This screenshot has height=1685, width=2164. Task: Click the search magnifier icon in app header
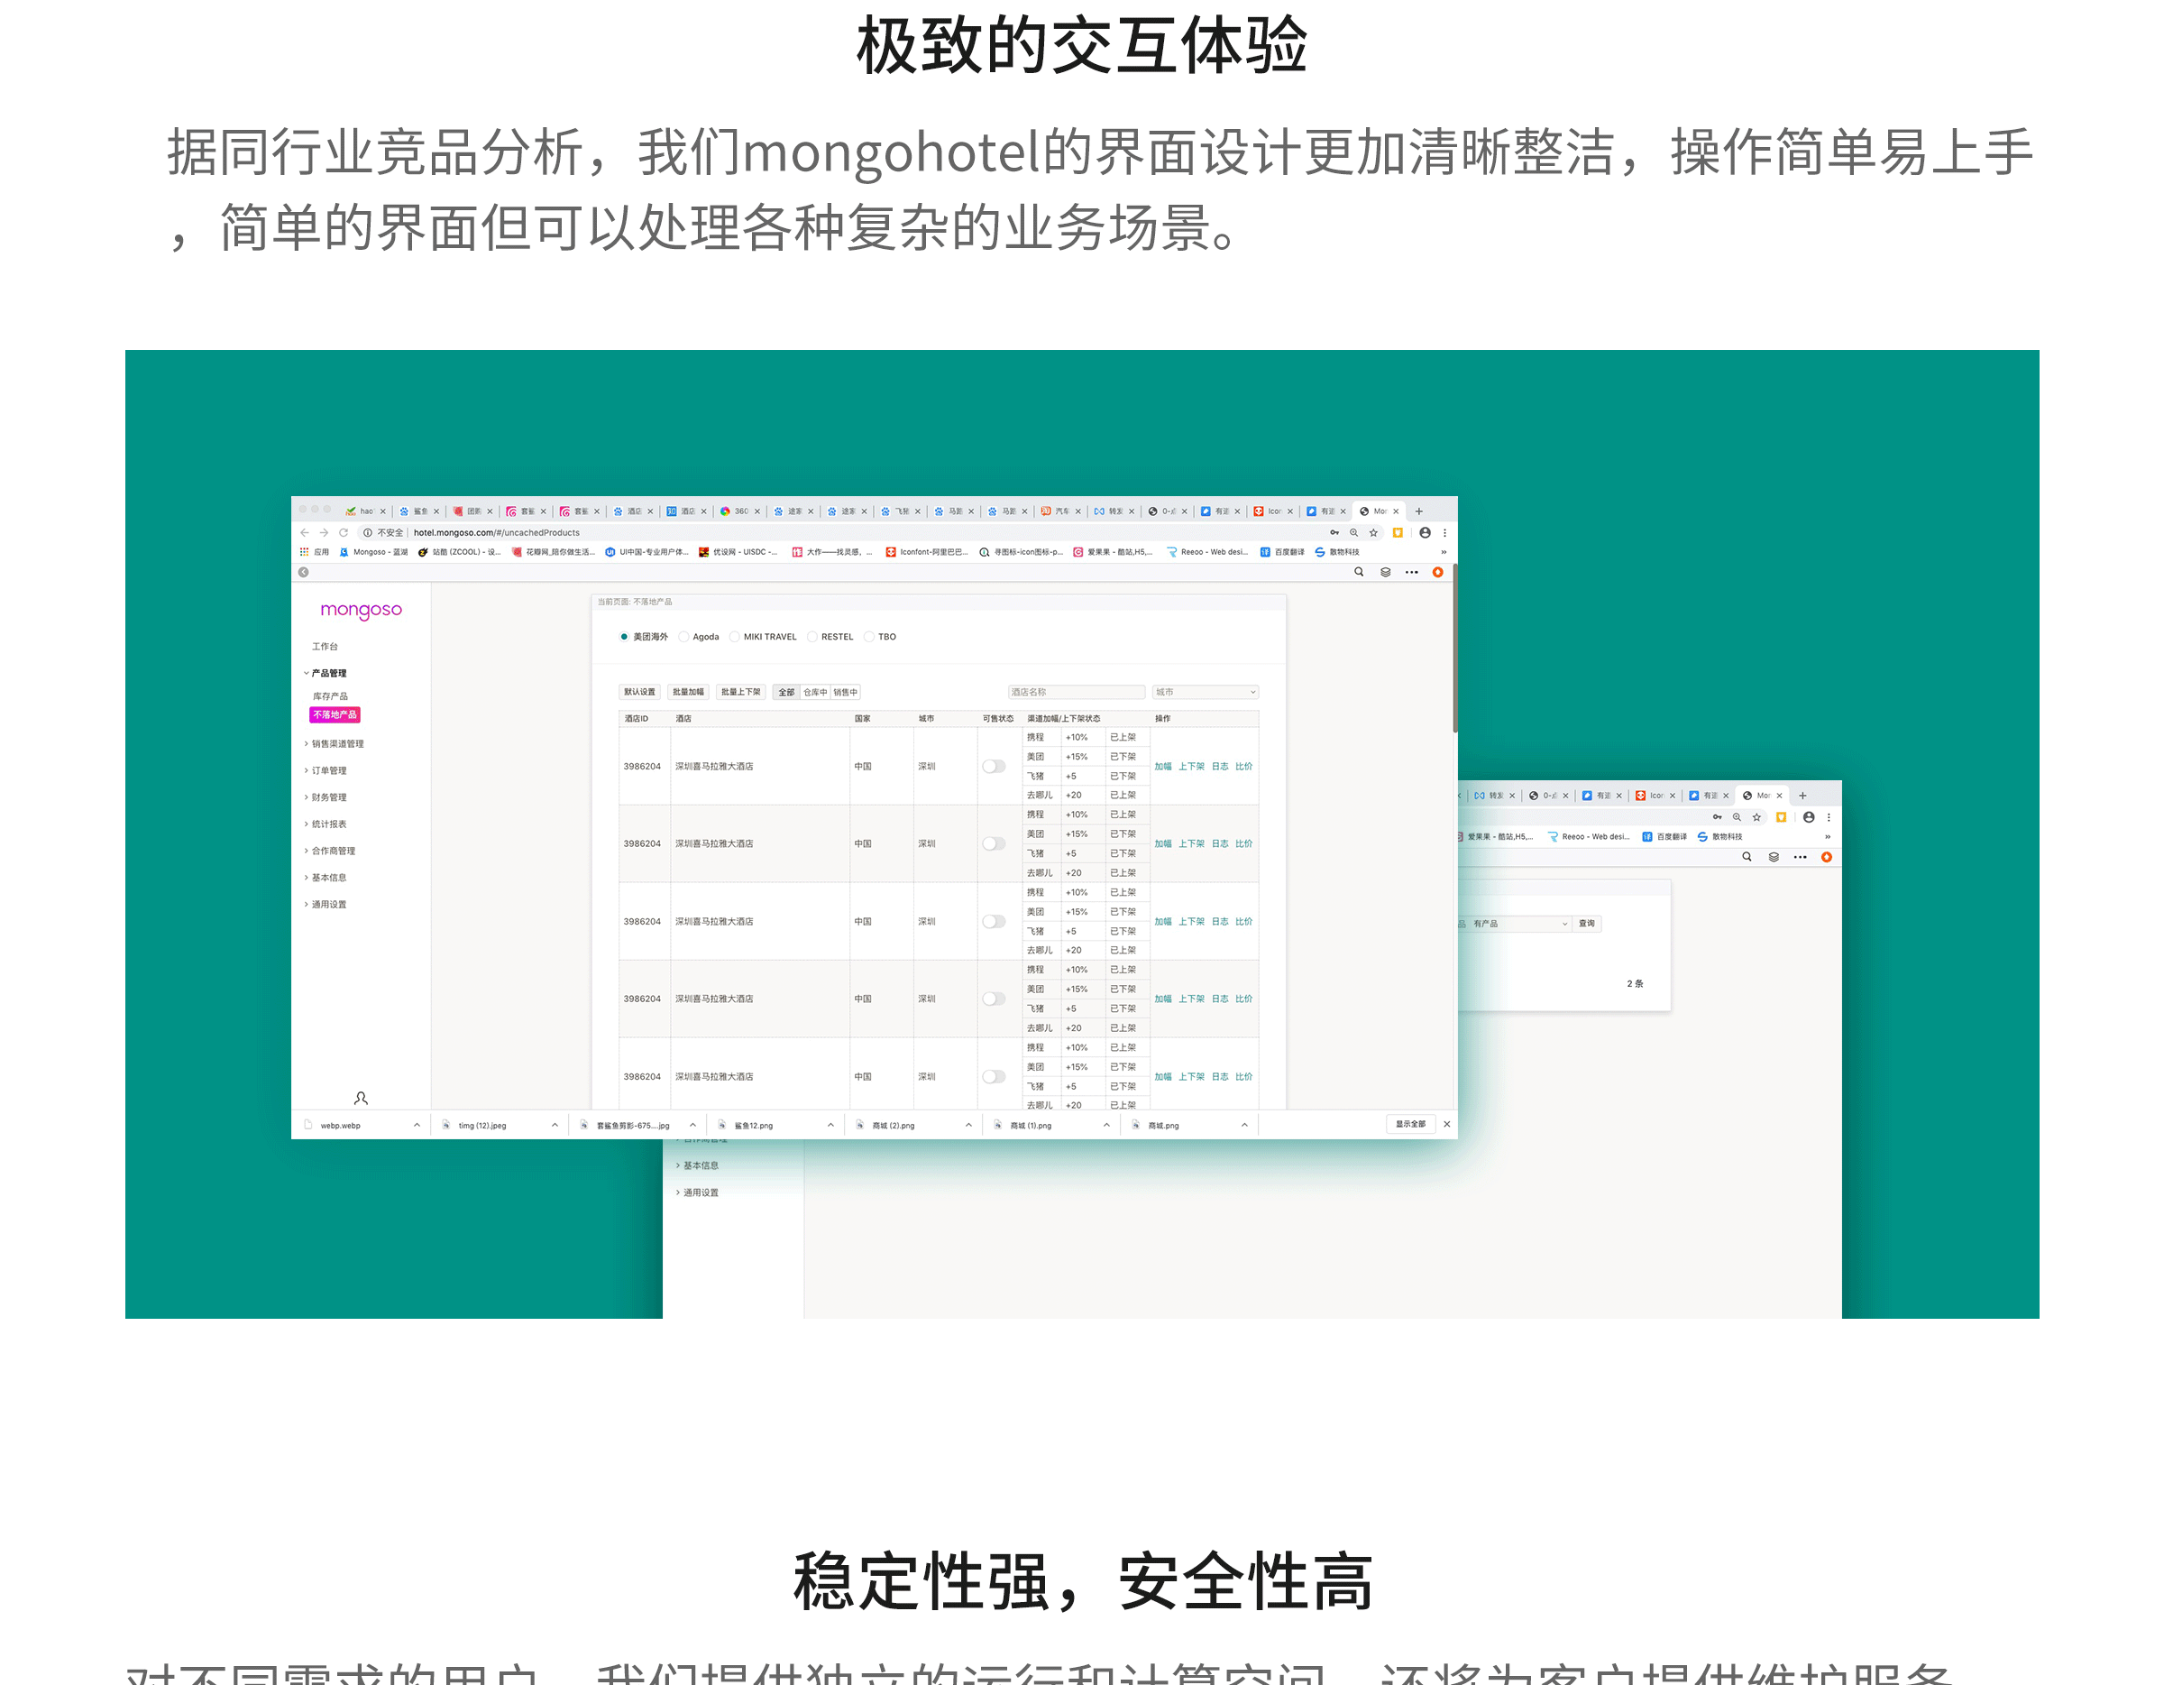(1359, 572)
